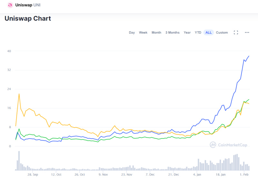Viewport: 258px width, 179px height.
Task: Click the Uniswap unicorn logo icon
Action: click(10, 5)
